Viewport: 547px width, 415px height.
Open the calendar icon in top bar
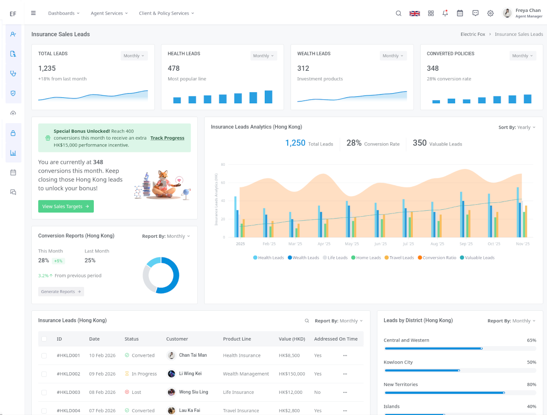pos(460,13)
